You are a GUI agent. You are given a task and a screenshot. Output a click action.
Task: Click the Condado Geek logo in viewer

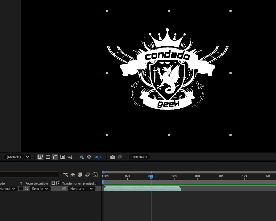click(168, 69)
